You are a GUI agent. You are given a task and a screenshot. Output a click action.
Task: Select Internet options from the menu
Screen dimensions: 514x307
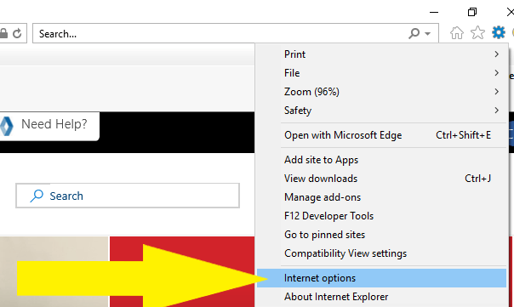[x=381, y=278]
